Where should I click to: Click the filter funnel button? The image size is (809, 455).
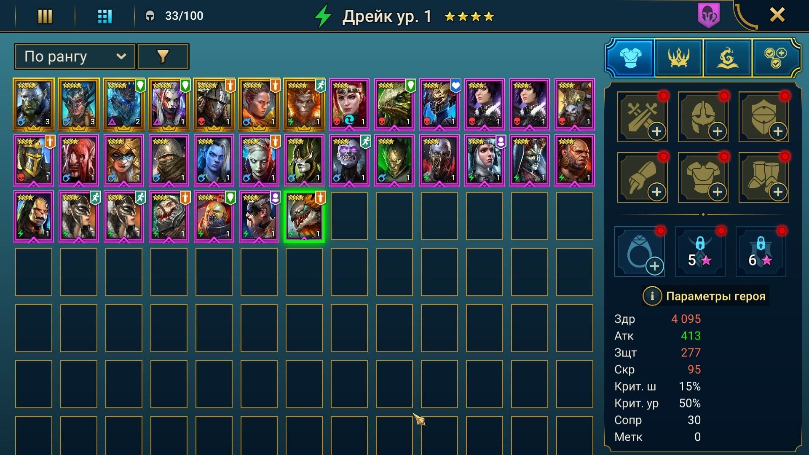click(x=163, y=56)
